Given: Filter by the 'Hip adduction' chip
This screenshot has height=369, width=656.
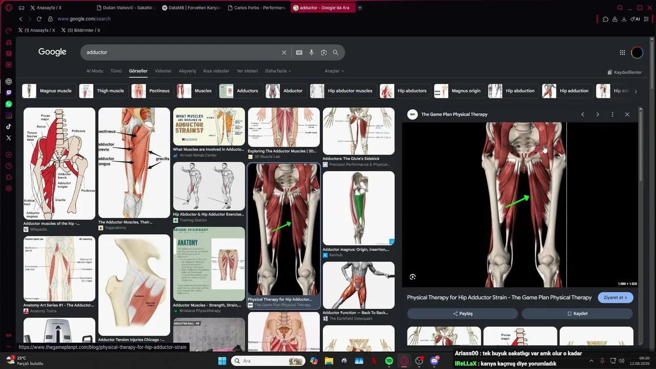Looking at the screenshot, I should point(567,91).
